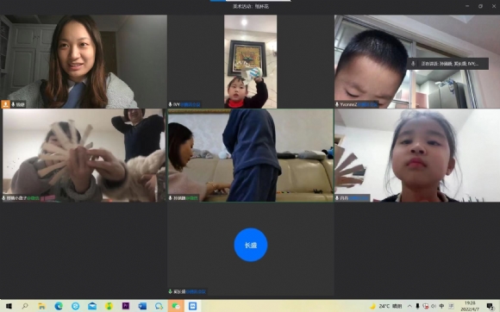Expand the hidden system tray icons chevron
The width and height of the screenshot is (500, 312).
click(x=409, y=306)
